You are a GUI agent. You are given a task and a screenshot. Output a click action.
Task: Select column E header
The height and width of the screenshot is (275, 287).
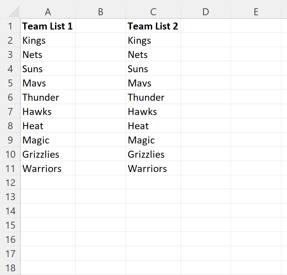[256, 12]
